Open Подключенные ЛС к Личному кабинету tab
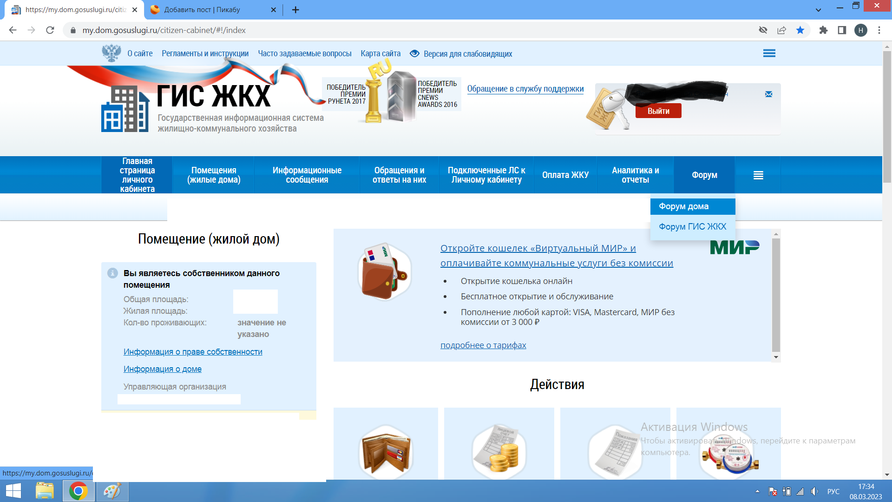 coord(486,175)
